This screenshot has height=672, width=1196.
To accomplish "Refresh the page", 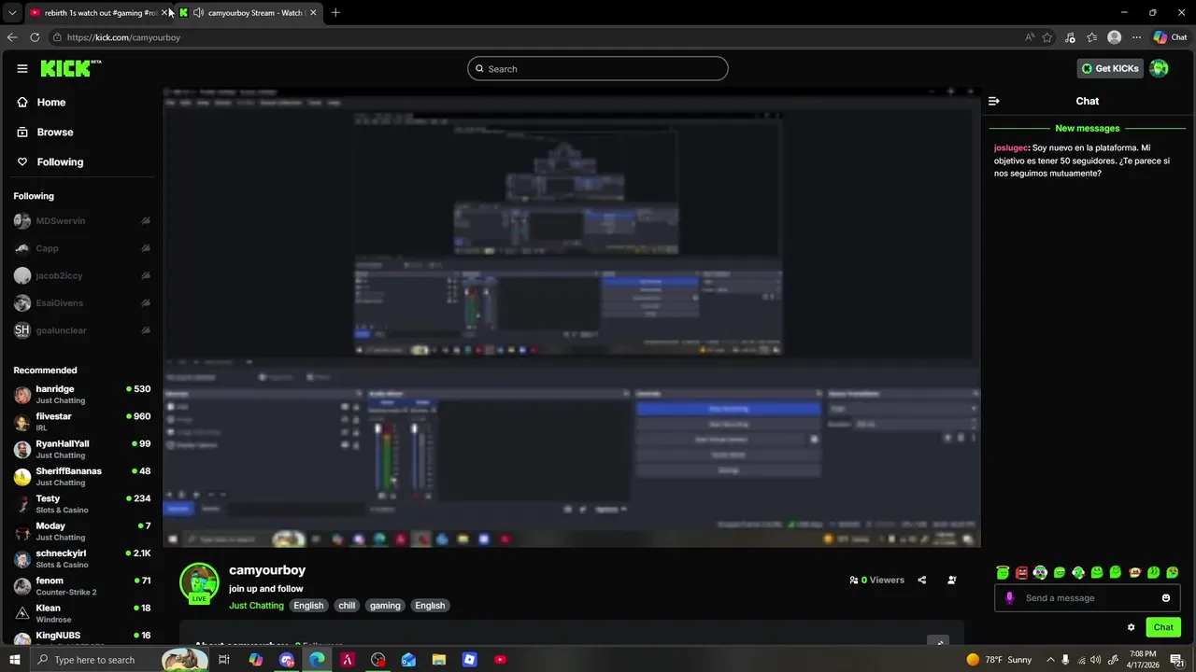I will 35,37.
